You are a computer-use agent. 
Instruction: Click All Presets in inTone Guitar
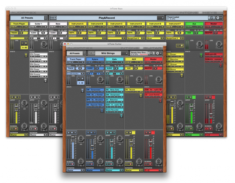coord(75,53)
